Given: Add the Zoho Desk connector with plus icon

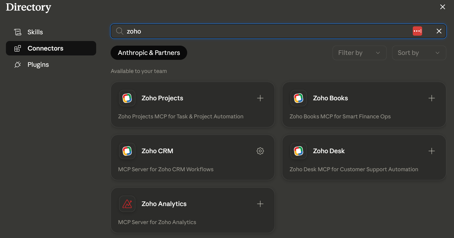Looking at the screenshot, I should [x=432, y=151].
